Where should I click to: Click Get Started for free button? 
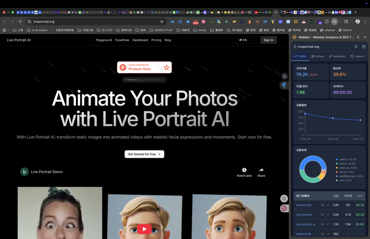[x=144, y=154]
